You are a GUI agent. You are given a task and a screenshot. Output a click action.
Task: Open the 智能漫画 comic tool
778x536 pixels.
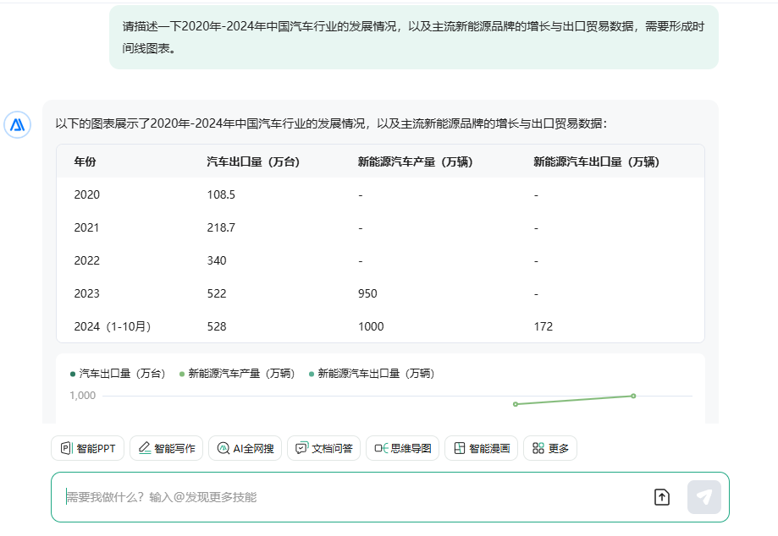[482, 448]
